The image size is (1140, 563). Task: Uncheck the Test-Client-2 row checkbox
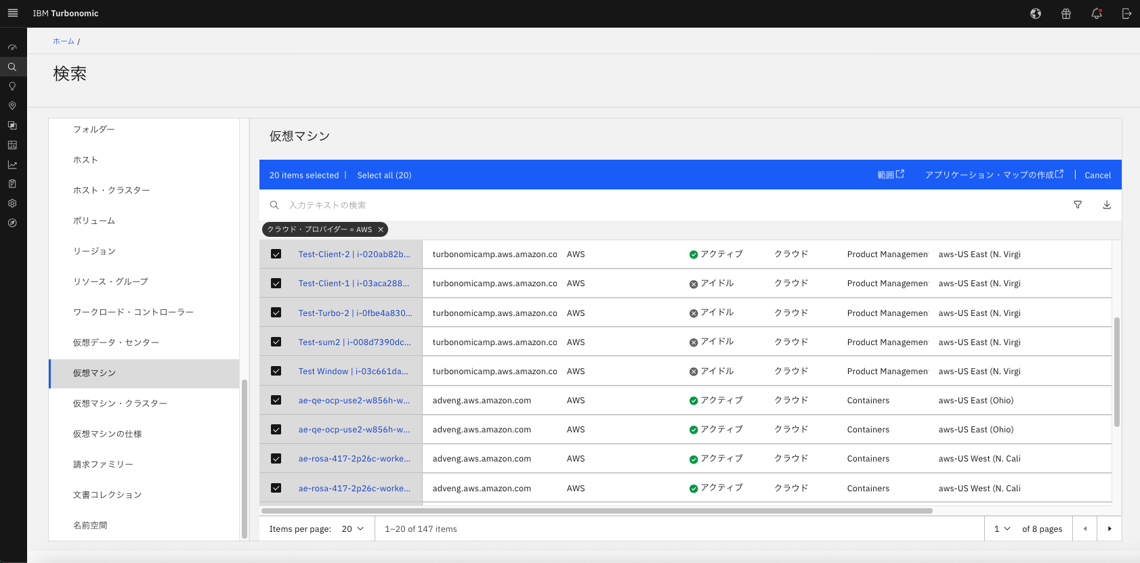tap(276, 254)
